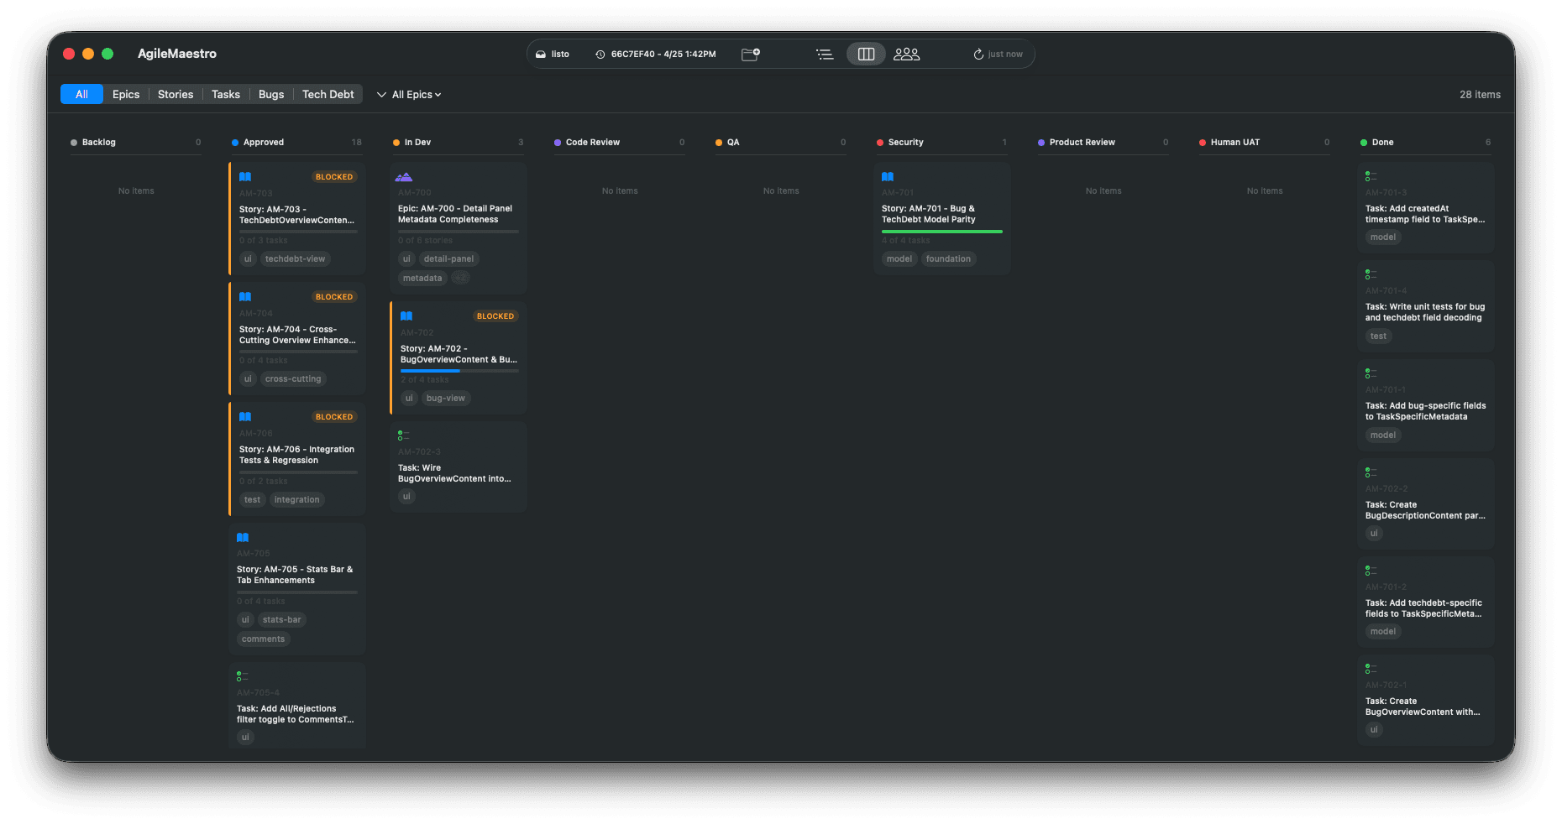1562x824 pixels.
Task: Click the cross-cutting tag chip
Action: (293, 379)
